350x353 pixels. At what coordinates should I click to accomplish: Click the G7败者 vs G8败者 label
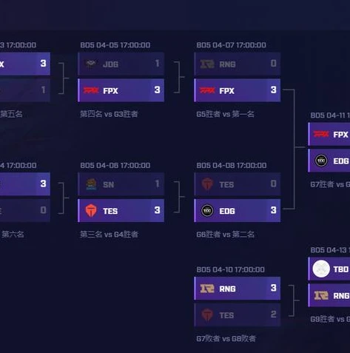point(226,338)
